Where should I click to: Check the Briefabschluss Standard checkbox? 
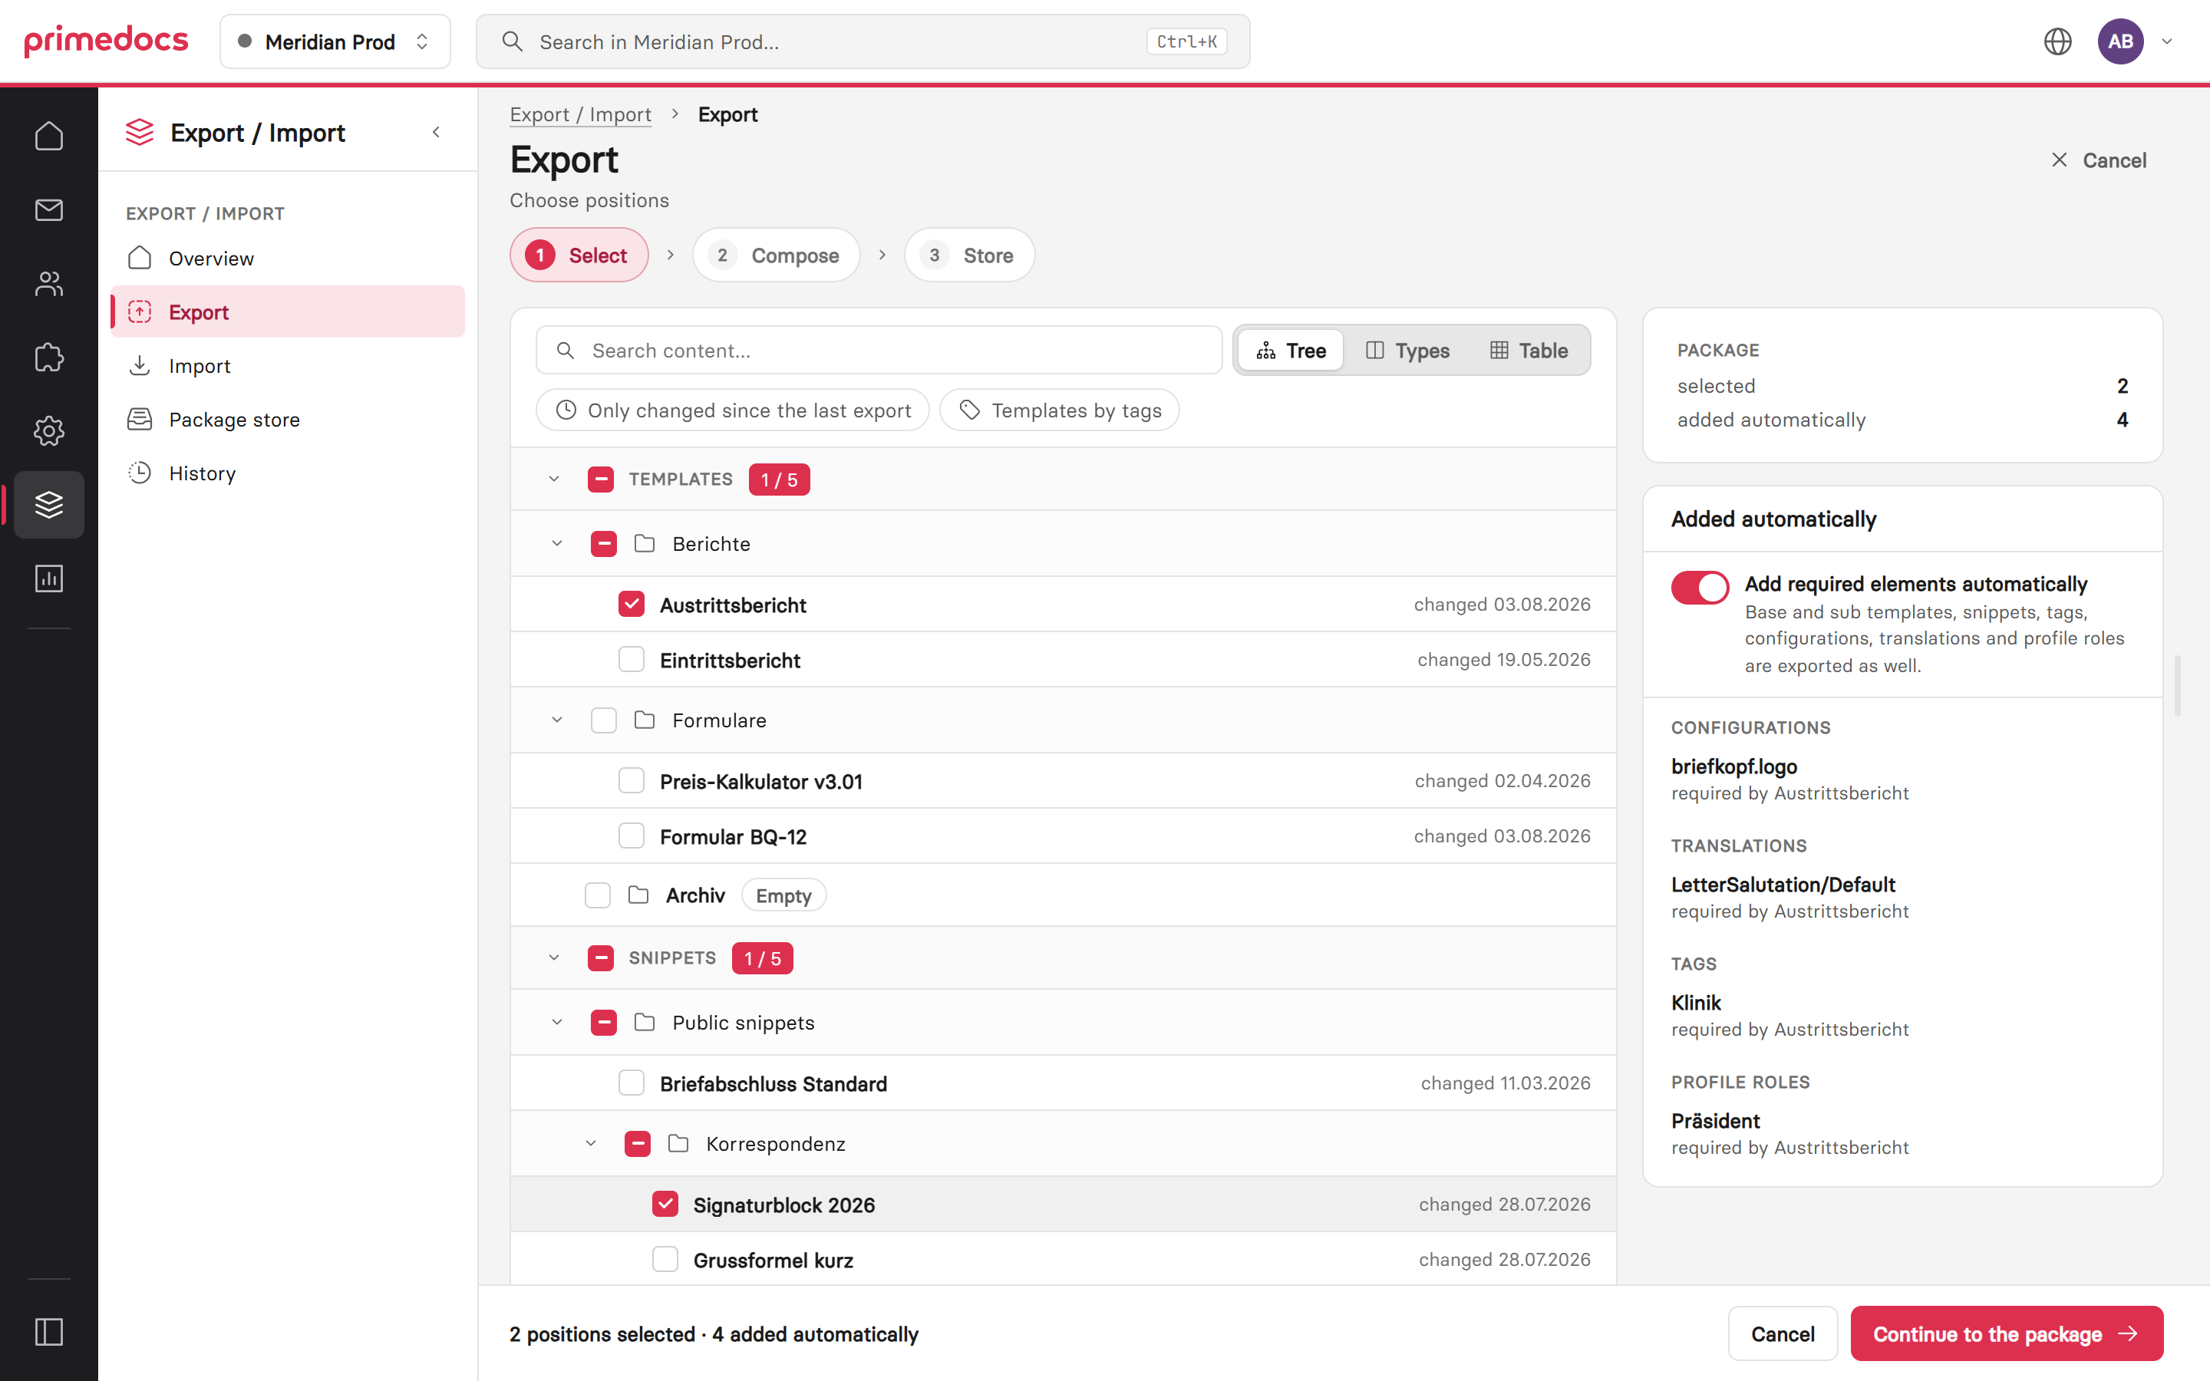[x=631, y=1083]
